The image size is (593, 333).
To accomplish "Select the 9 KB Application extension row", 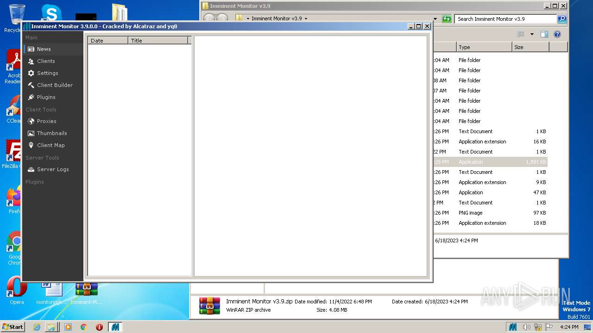I will (x=490, y=182).
